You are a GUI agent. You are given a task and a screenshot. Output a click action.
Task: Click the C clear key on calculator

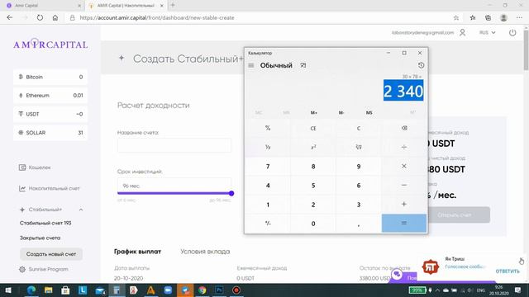[358, 128]
